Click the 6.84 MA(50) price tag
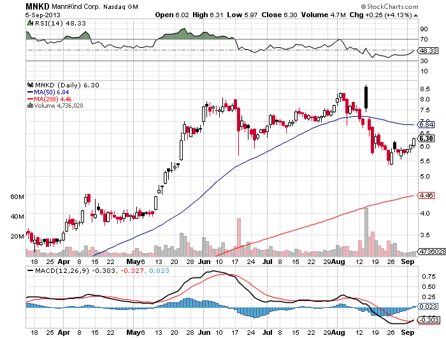 pyautogui.click(x=426, y=124)
